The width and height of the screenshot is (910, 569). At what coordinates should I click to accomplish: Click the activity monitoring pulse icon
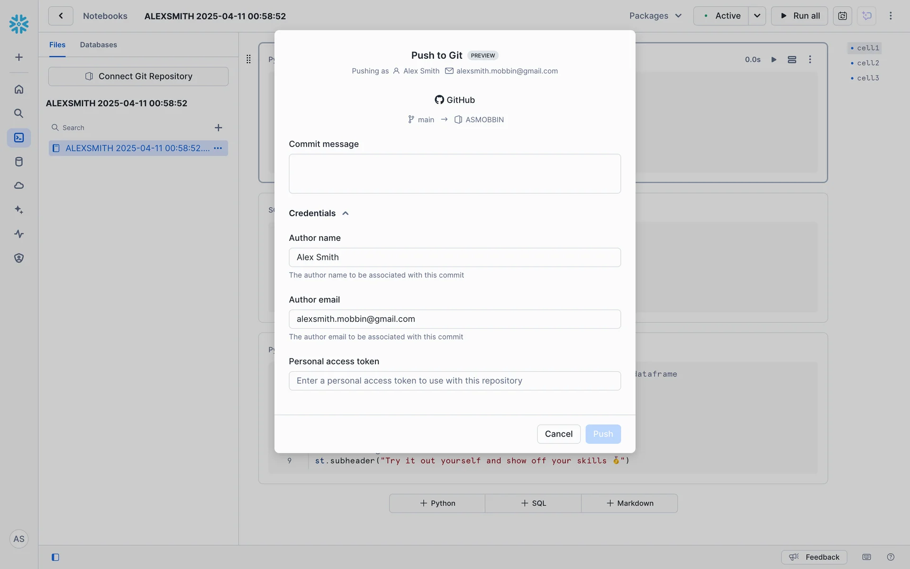[19, 234]
